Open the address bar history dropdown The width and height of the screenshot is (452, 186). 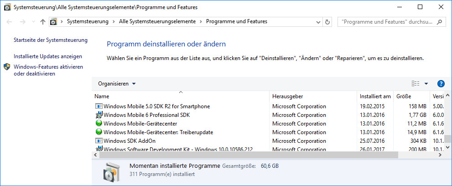point(317,22)
